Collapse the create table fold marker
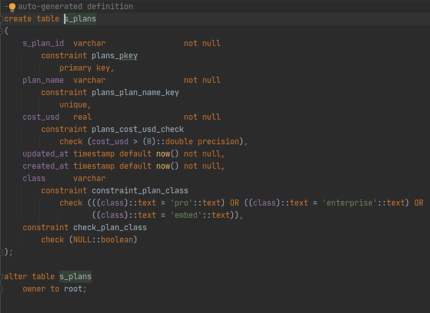The height and width of the screenshot is (313, 430). coord(1,19)
